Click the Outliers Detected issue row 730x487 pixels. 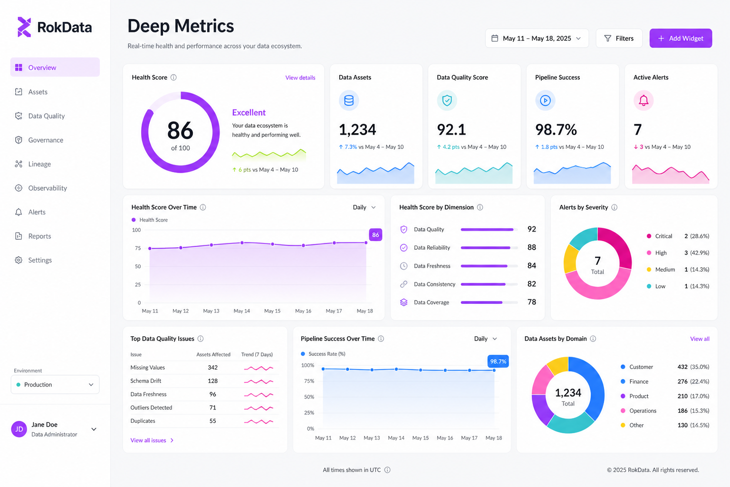pos(204,408)
